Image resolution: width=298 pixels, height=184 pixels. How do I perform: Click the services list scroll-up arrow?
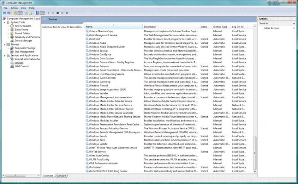tap(255, 26)
